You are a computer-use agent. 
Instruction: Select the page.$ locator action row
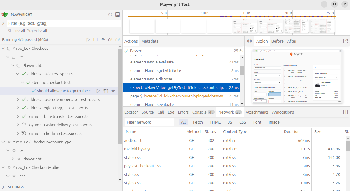(x=181, y=96)
